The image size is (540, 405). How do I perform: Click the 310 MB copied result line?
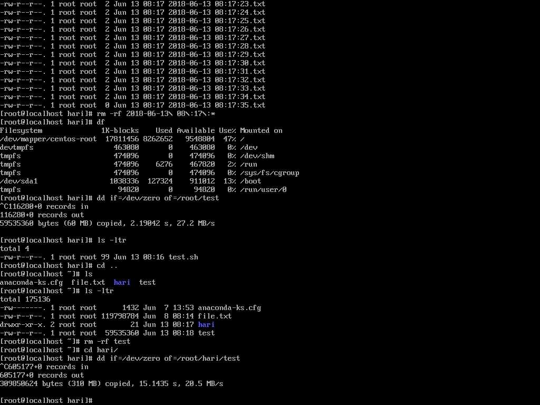[x=112, y=384]
